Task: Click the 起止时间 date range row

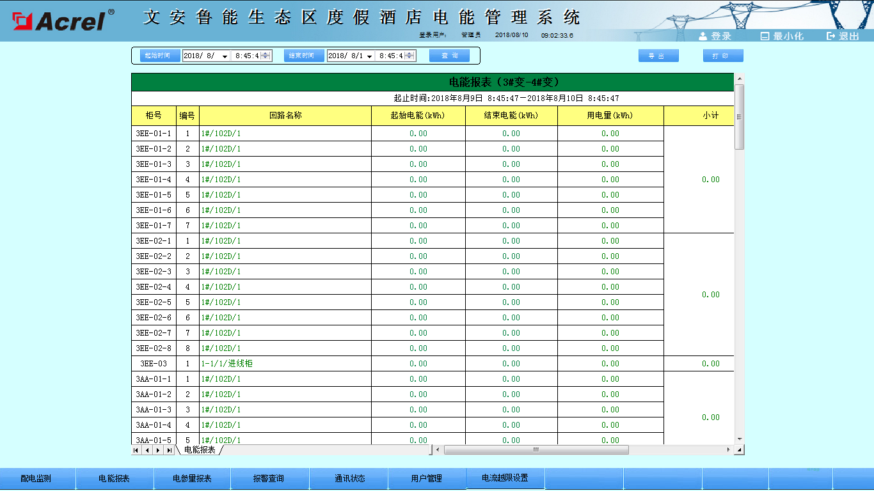Action: coord(433,98)
